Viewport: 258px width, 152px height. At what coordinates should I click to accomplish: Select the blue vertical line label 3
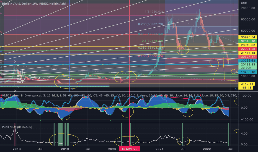pyautogui.click(x=72, y=90)
